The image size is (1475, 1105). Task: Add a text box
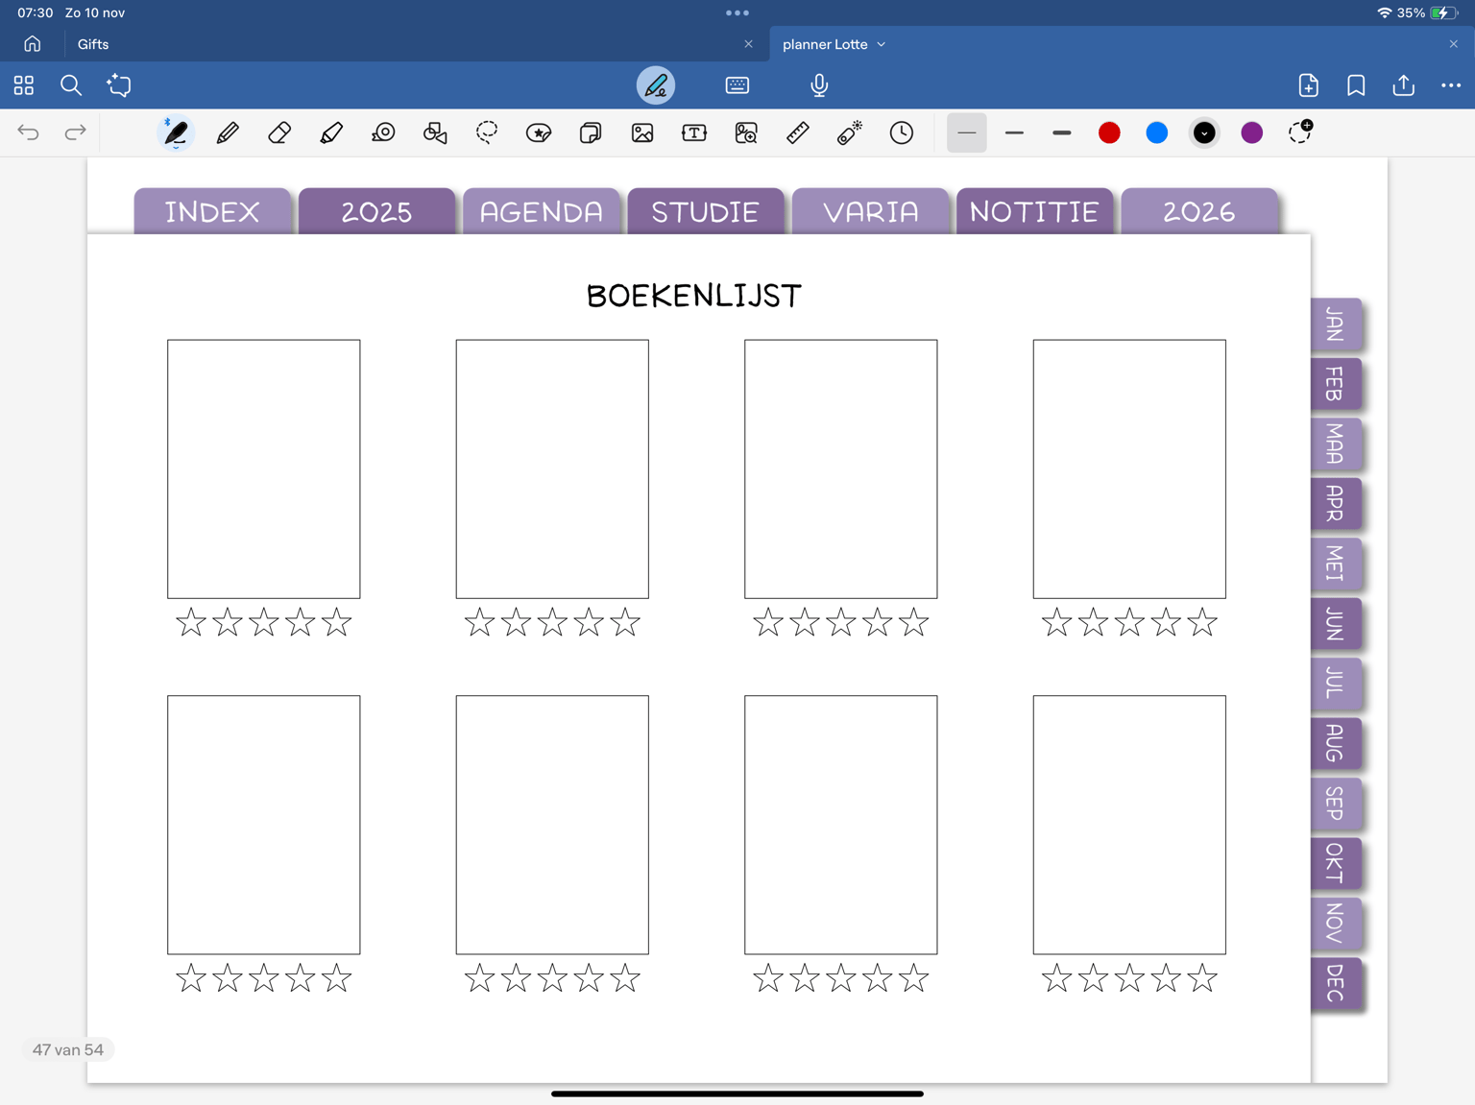[694, 132]
